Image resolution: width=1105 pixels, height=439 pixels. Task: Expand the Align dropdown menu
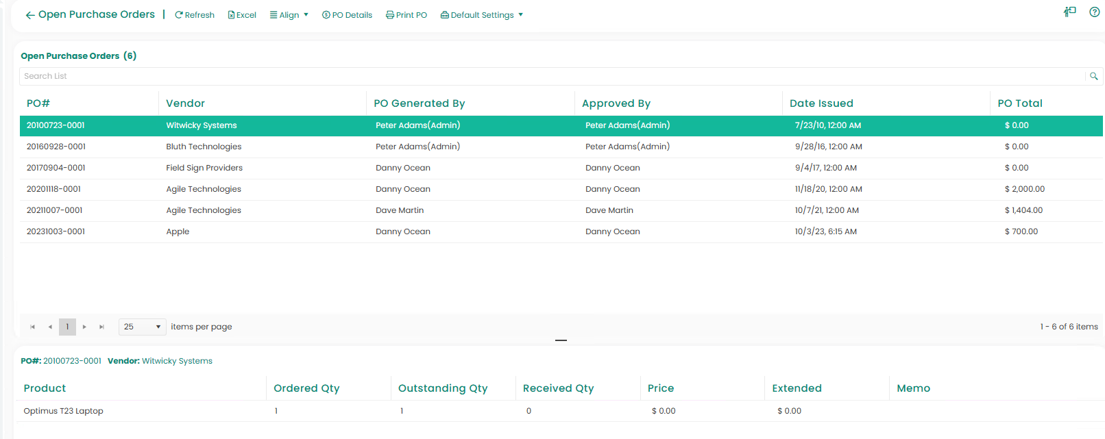[289, 15]
